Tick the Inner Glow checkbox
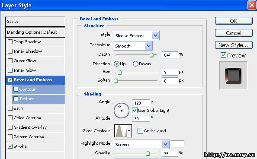Screen dimensions: 257x159 pyautogui.click(x=10, y=70)
